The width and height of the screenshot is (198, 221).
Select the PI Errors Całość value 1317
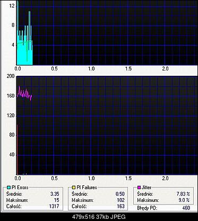point(54,206)
